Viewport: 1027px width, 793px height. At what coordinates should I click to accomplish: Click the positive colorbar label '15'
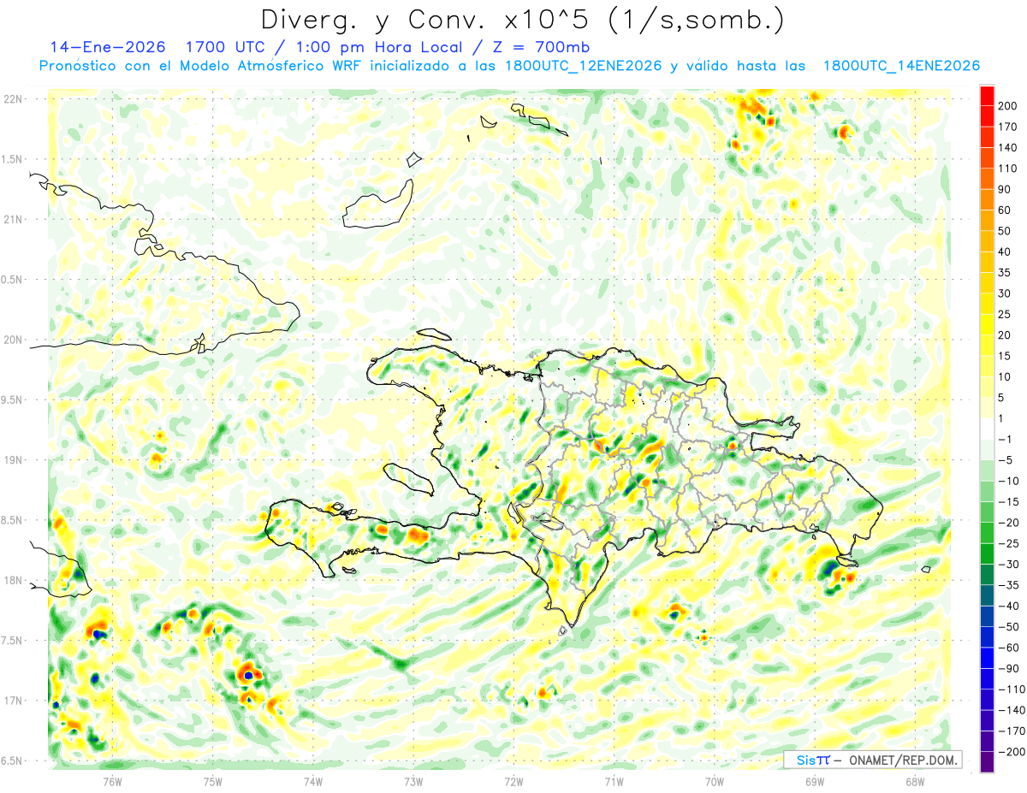click(1006, 356)
